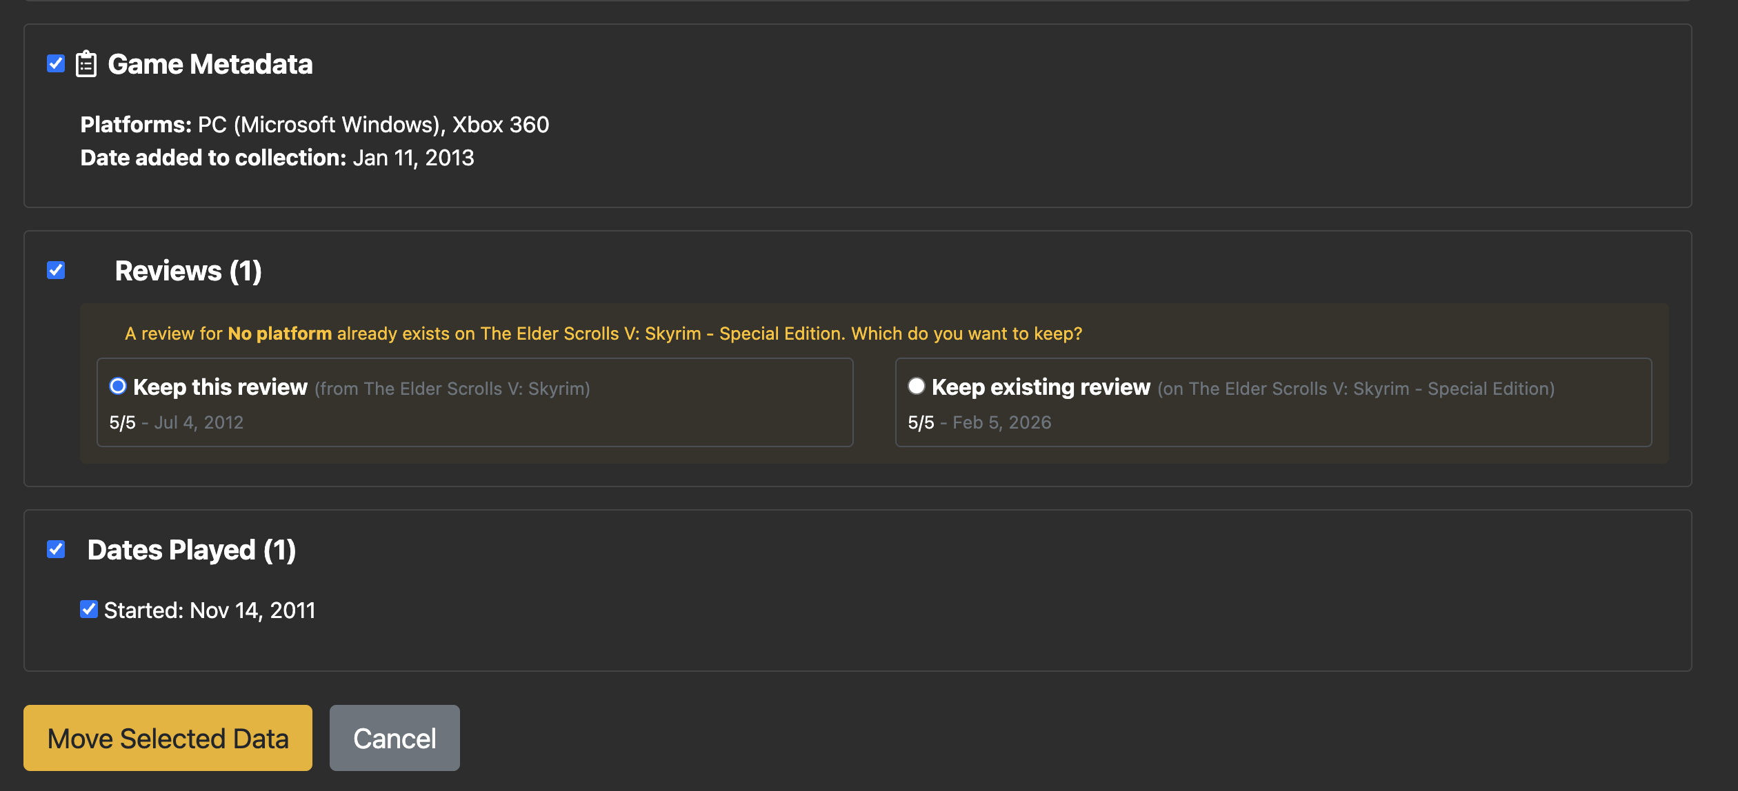Click the 5/5 Feb 5, 2026 rating line
The height and width of the screenshot is (791, 1738).
(x=979, y=422)
